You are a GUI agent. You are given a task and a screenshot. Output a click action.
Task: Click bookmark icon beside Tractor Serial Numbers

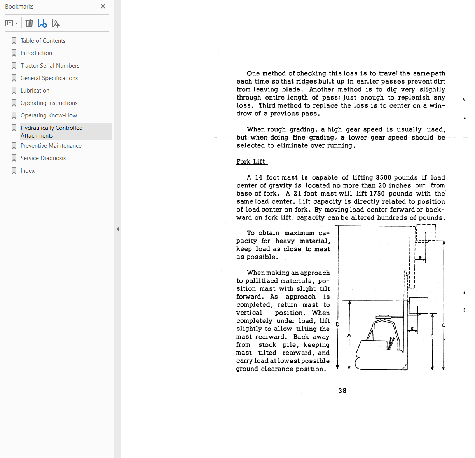tap(14, 66)
